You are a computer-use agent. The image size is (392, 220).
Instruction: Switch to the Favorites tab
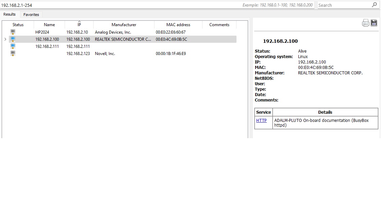(x=31, y=15)
